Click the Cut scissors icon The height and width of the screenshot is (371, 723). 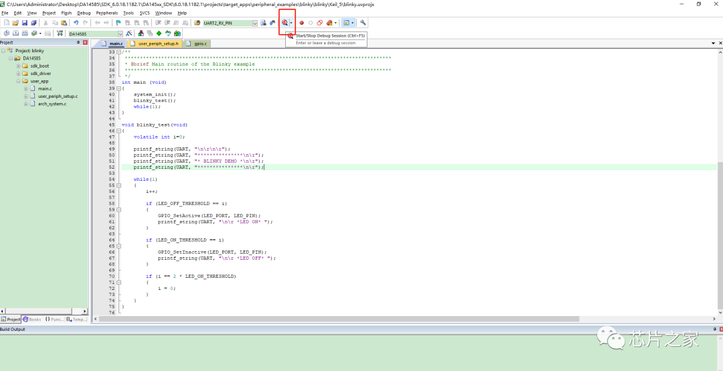[46, 23]
